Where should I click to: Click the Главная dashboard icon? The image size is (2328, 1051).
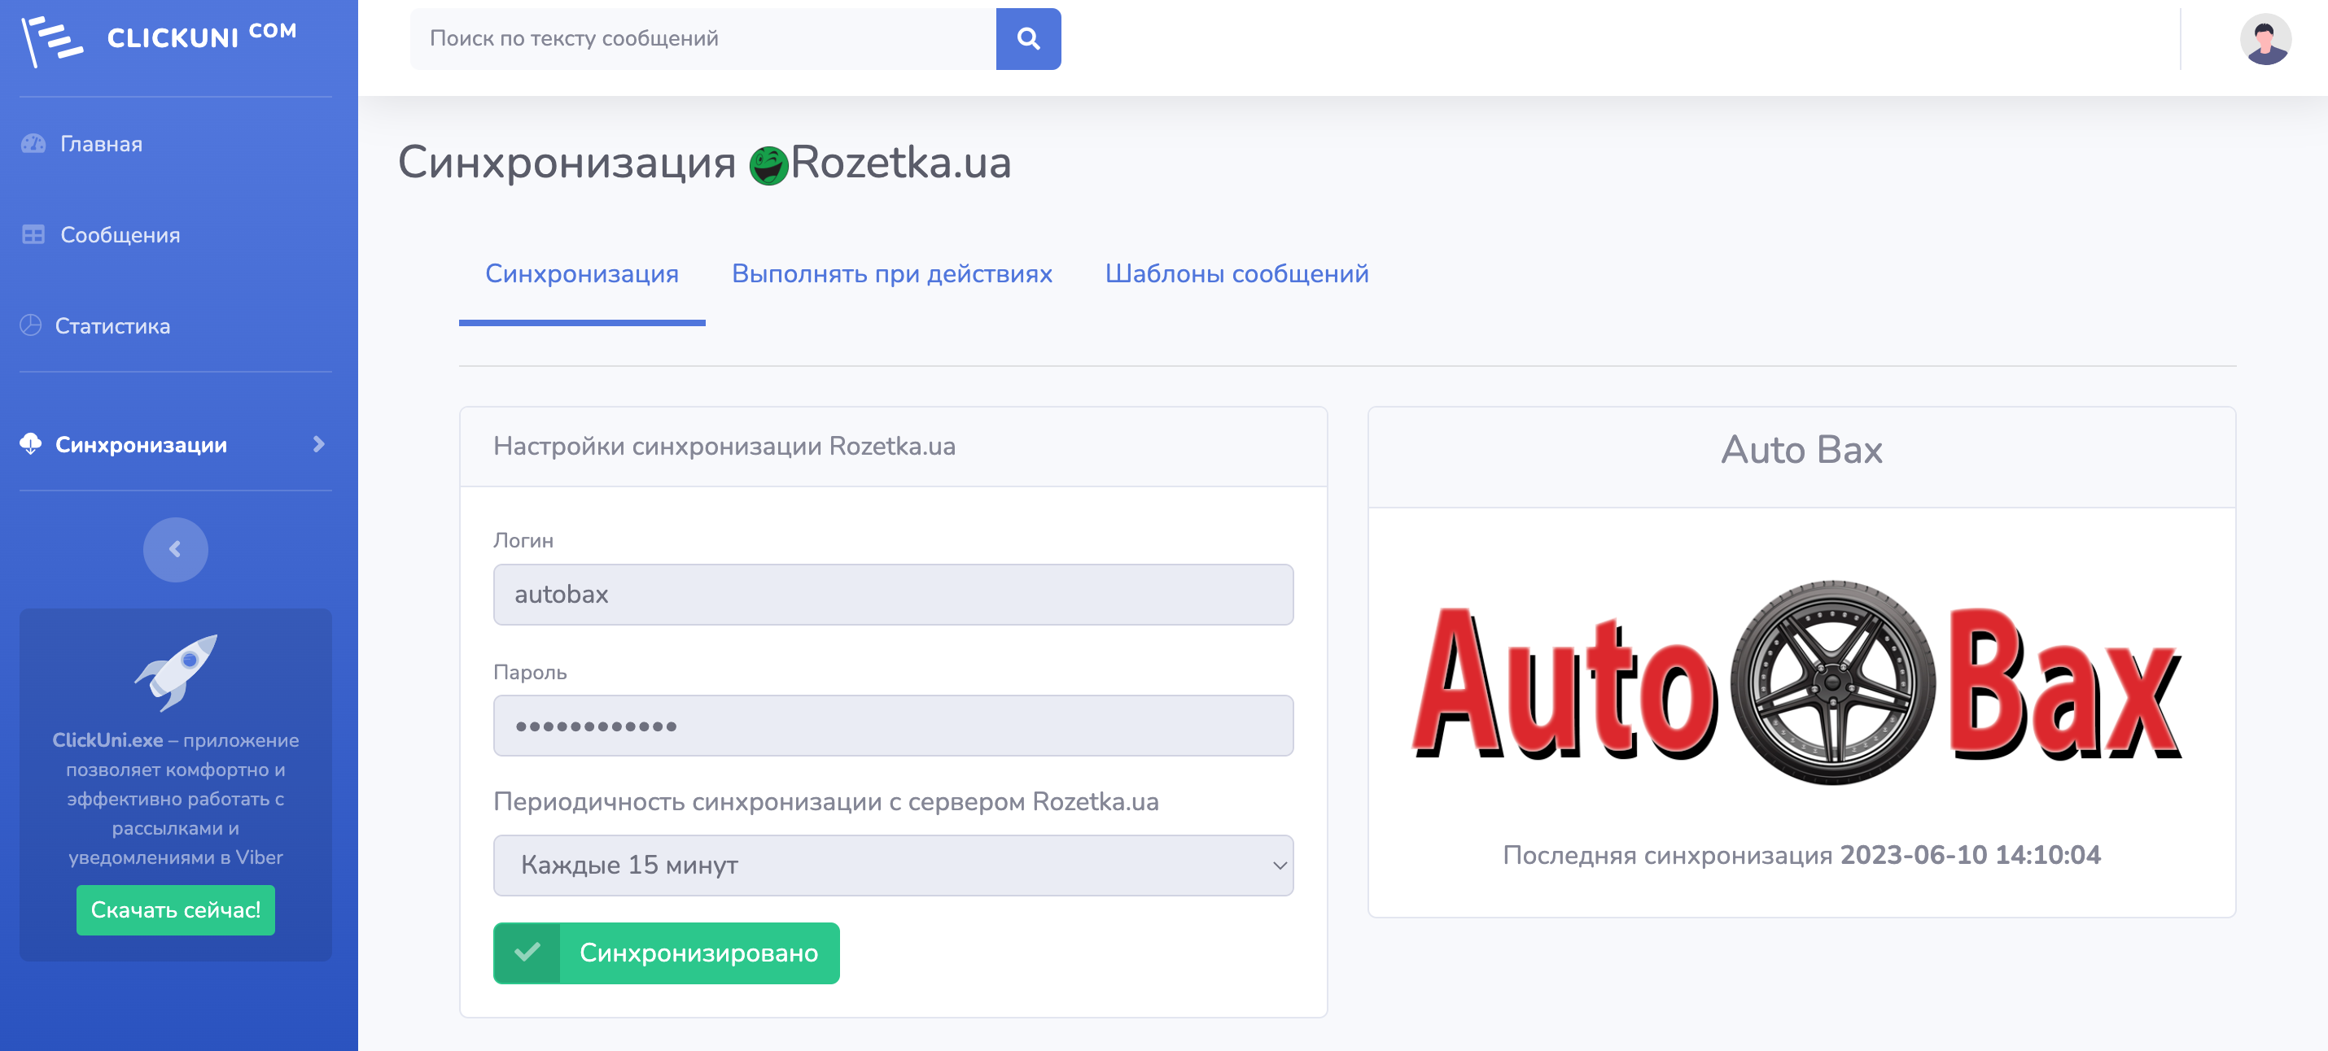pos(33,143)
